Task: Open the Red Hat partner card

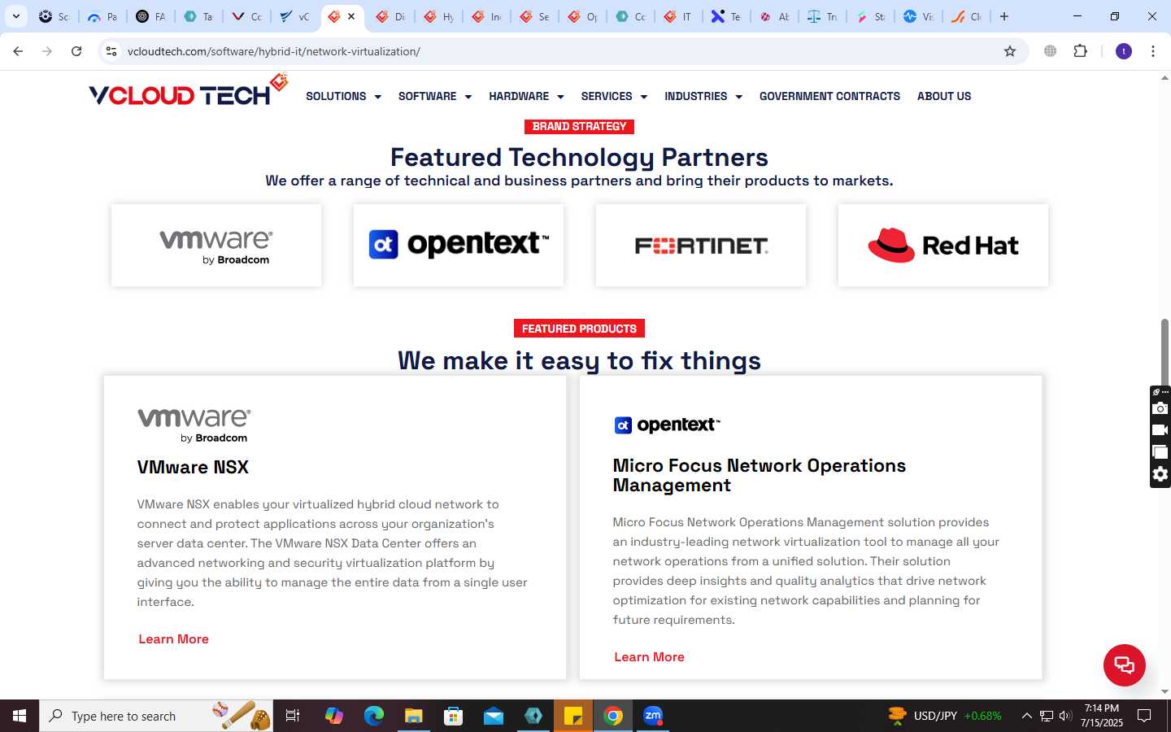Action: [943, 246]
